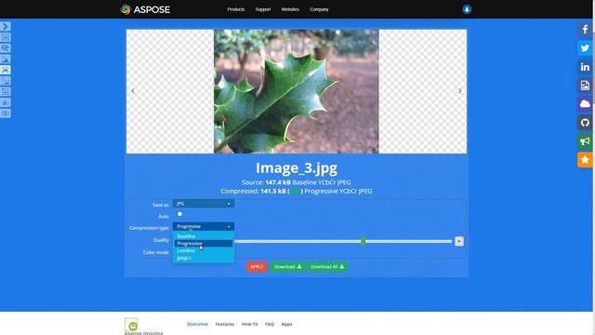This screenshot has height=335, width=595.
Task: Switch to the FAQ tab
Action: pyautogui.click(x=270, y=324)
